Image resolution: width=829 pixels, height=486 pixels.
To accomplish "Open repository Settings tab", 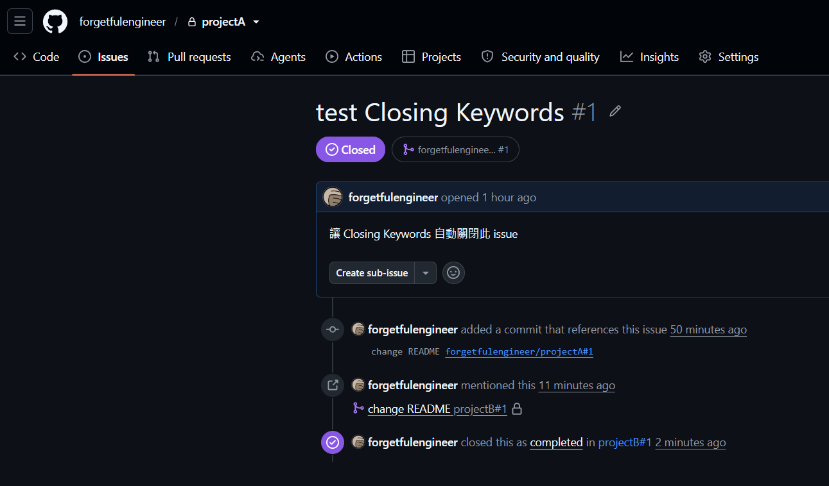I will pos(728,57).
